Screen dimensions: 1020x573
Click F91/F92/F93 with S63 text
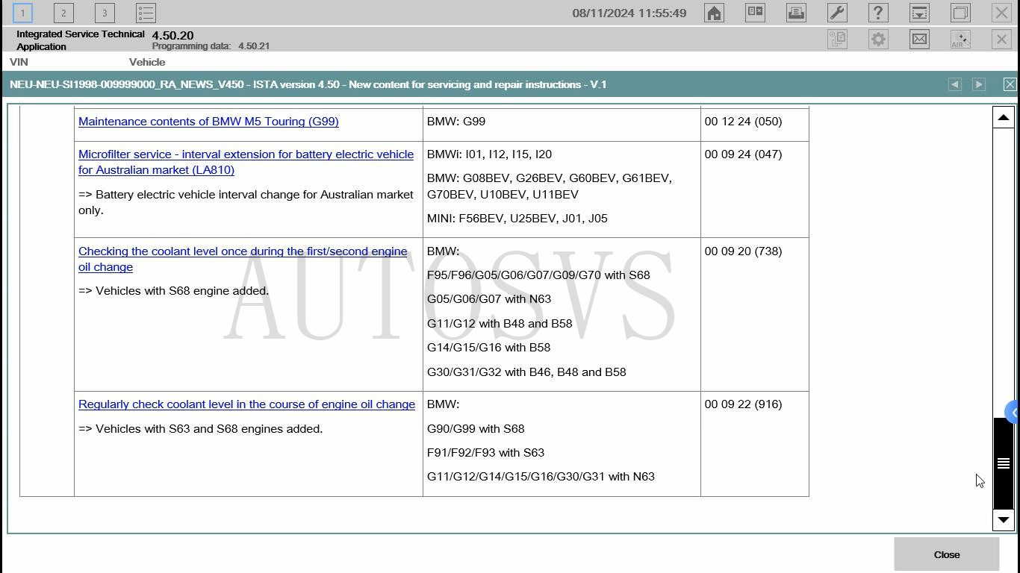pyautogui.click(x=485, y=453)
